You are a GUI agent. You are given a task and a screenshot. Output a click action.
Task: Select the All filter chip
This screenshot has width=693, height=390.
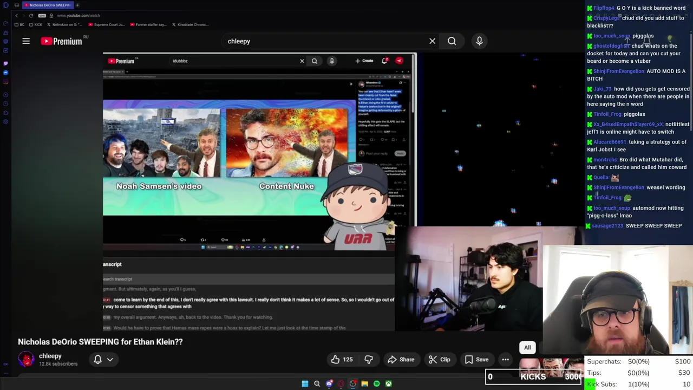(527, 348)
